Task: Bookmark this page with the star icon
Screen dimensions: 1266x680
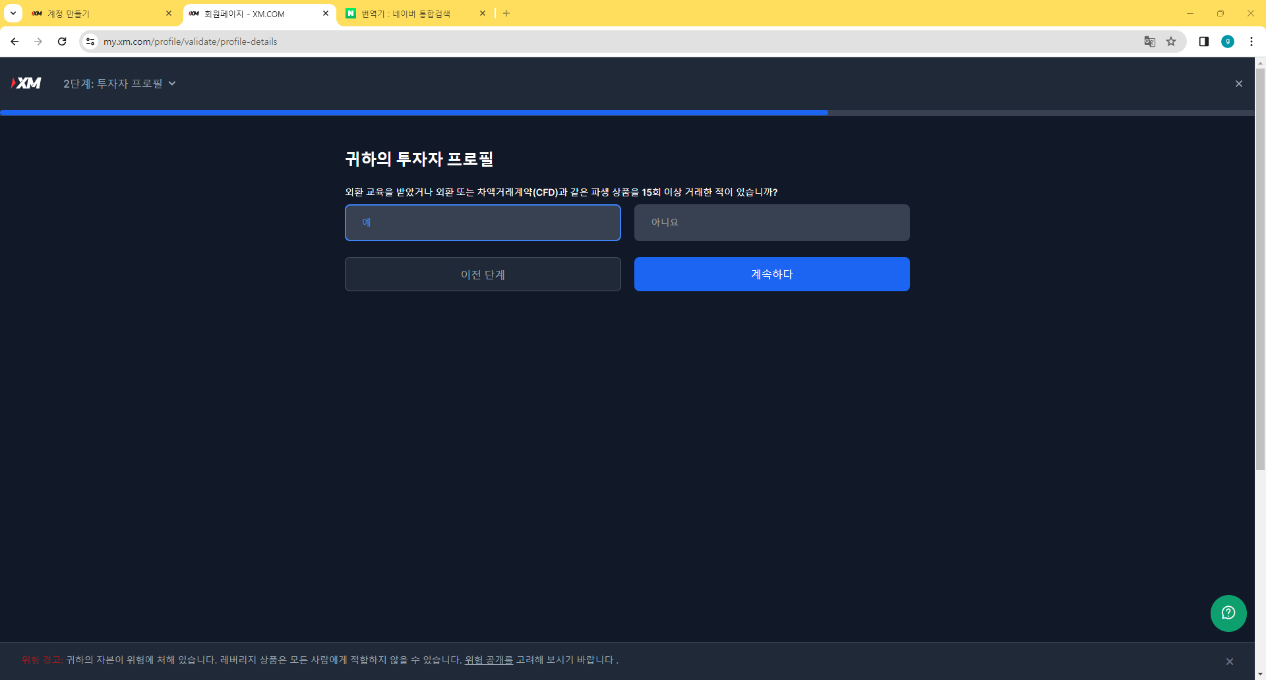Action: (x=1172, y=41)
